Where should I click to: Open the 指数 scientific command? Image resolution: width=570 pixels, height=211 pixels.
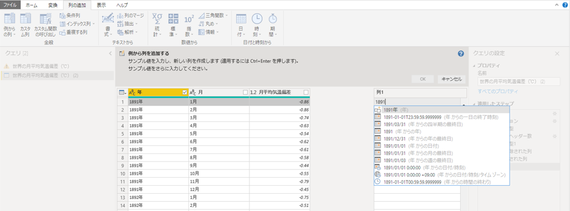click(x=189, y=24)
